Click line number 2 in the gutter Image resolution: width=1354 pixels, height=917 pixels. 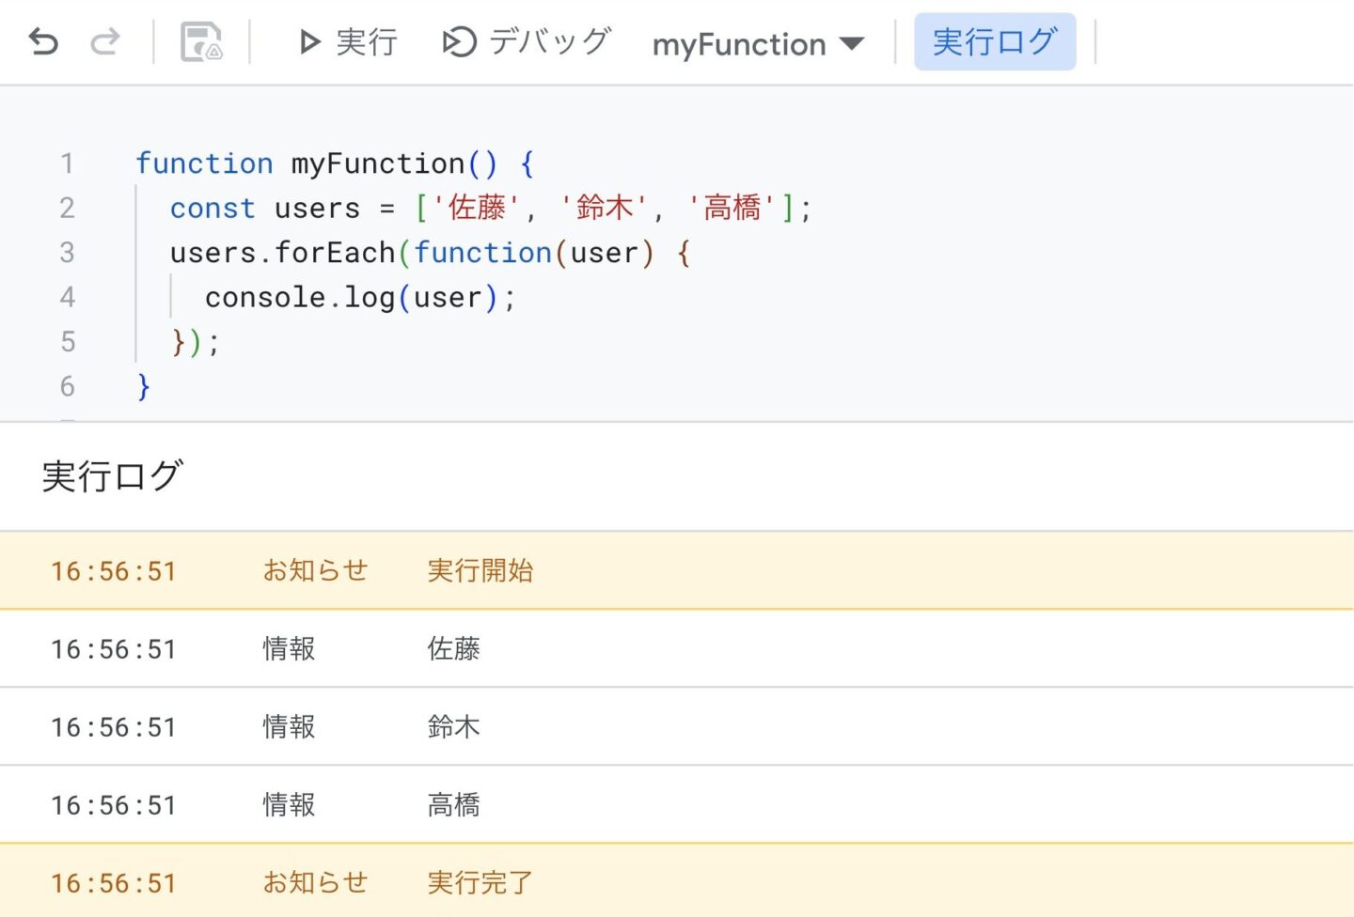click(67, 208)
